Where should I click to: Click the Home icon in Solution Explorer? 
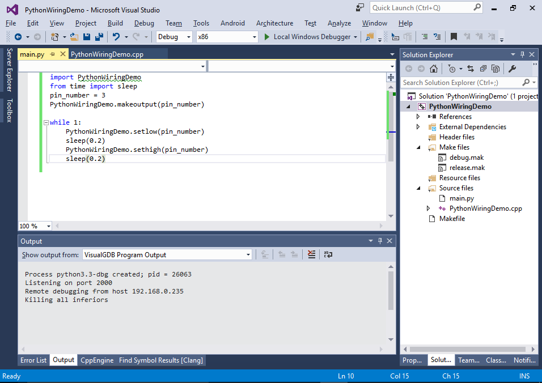tap(434, 69)
